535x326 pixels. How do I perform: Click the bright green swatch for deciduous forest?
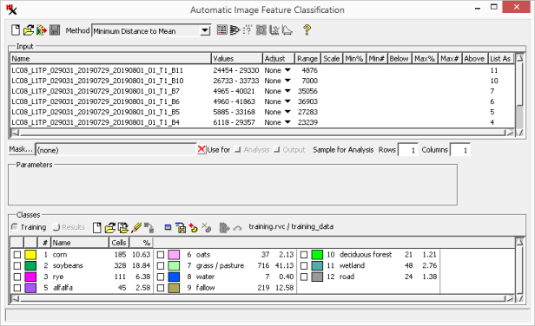pos(317,255)
